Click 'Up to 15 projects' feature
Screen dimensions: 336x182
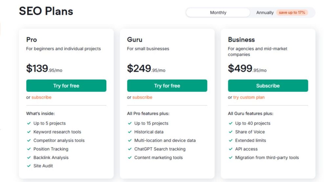click(x=151, y=123)
